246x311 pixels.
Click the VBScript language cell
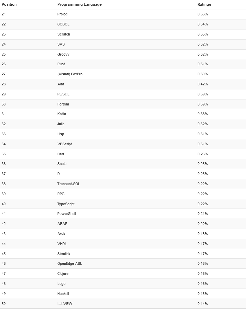pyautogui.click(x=64, y=144)
